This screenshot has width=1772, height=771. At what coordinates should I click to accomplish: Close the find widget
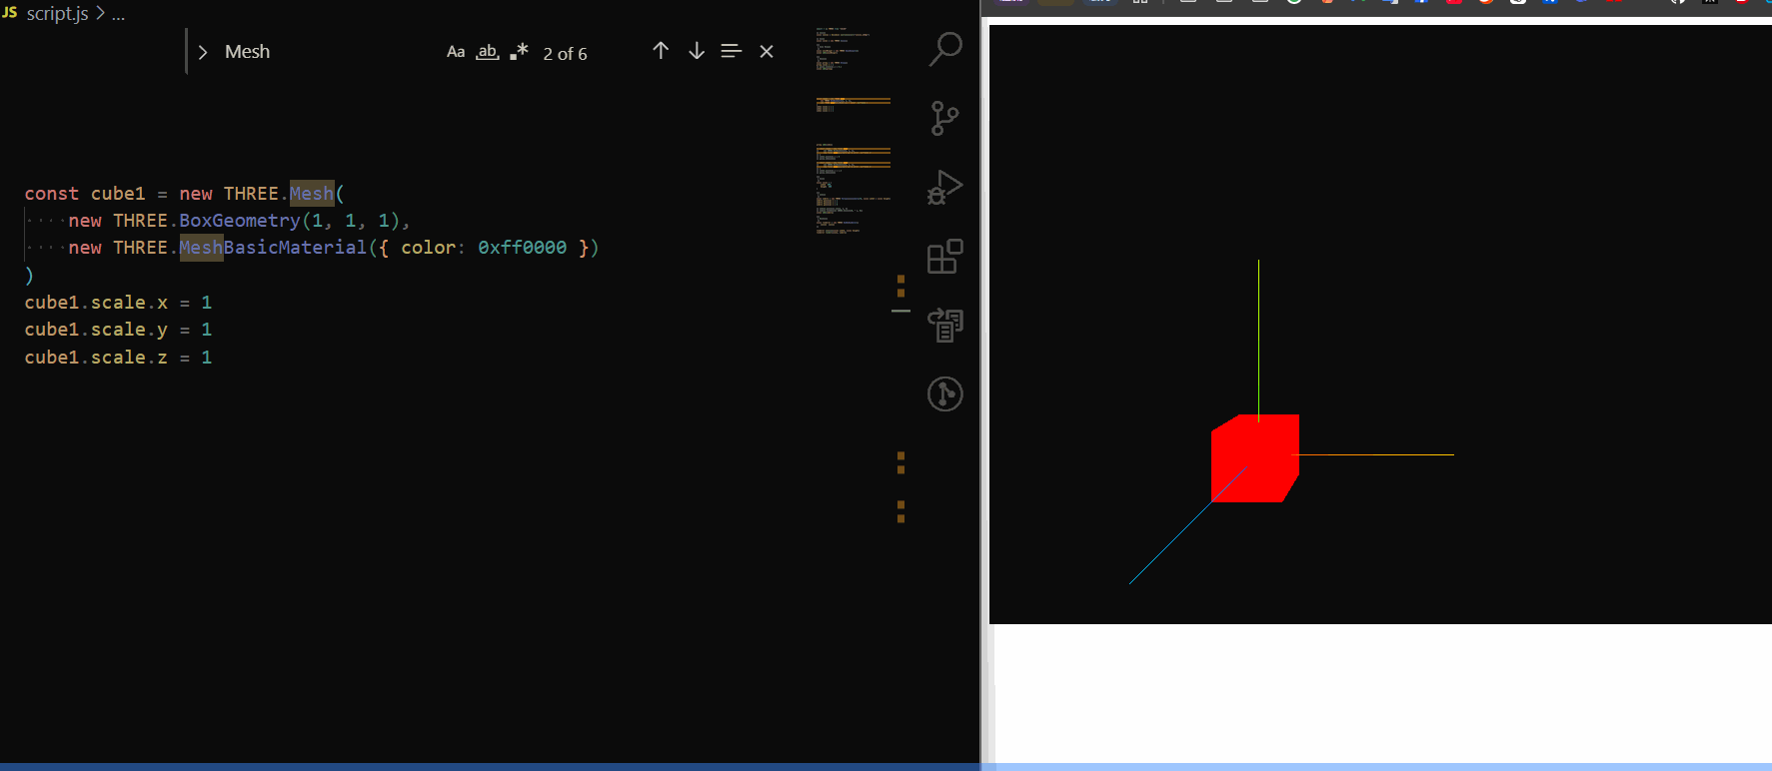(767, 51)
